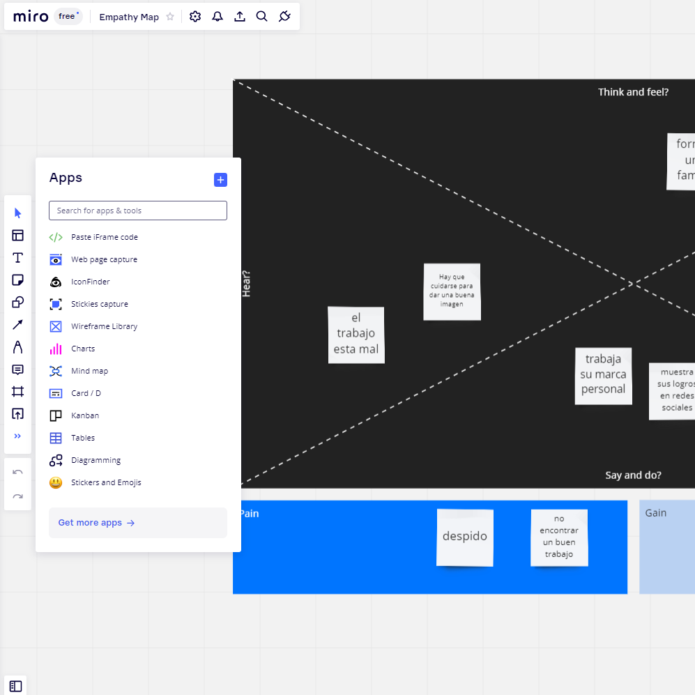Open Web page capture app
This screenshot has height=695, width=695.
pyautogui.click(x=138, y=259)
